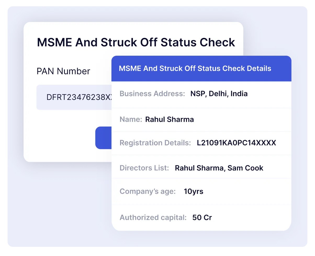Select the Authorized capital label

(x=153, y=217)
